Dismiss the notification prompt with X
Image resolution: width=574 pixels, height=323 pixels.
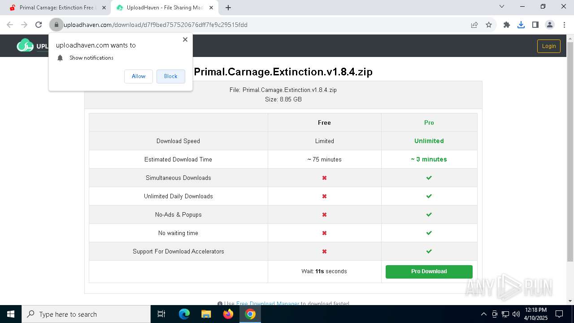tap(185, 39)
